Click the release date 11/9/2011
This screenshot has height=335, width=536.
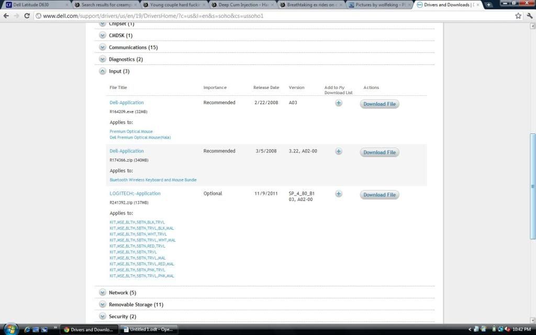[266, 194]
